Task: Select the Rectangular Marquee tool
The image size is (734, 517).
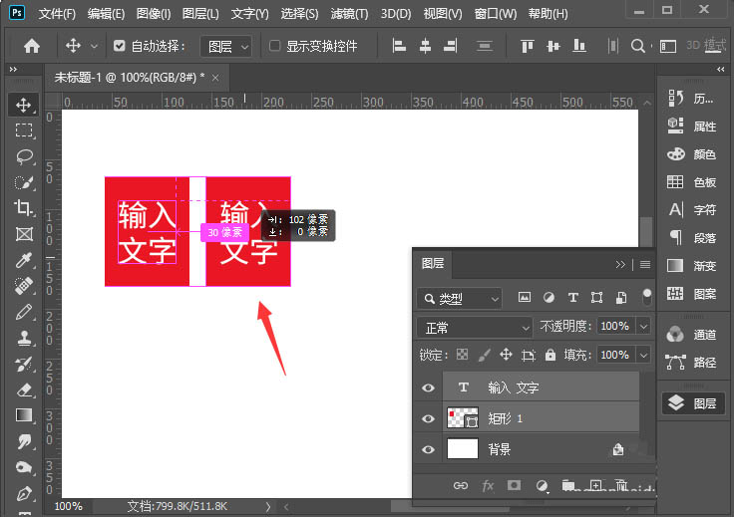Action: tap(24, 130)
